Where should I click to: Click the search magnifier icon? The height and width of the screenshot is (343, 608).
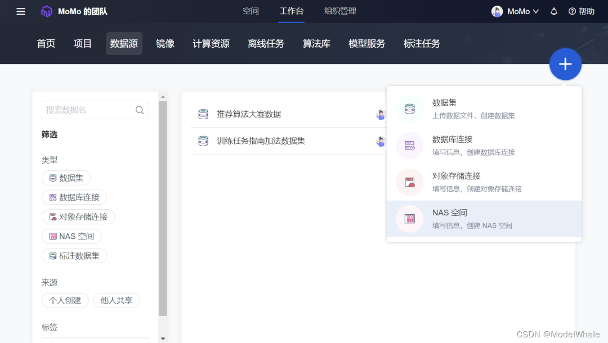pos(140,110)
